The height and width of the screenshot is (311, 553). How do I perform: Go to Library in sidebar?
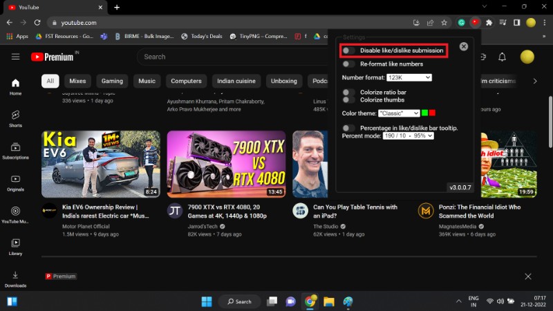pos(15,246)
